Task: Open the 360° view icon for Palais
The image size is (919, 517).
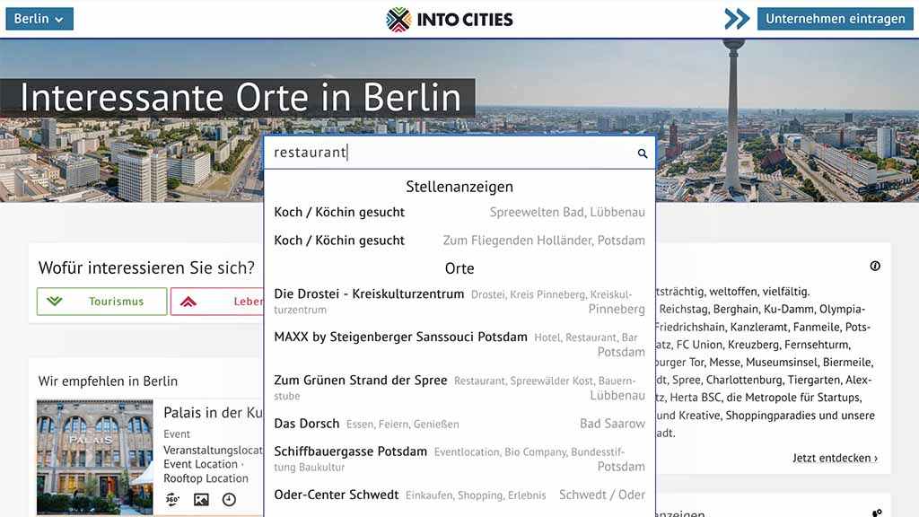Action: tap(172, 500)
